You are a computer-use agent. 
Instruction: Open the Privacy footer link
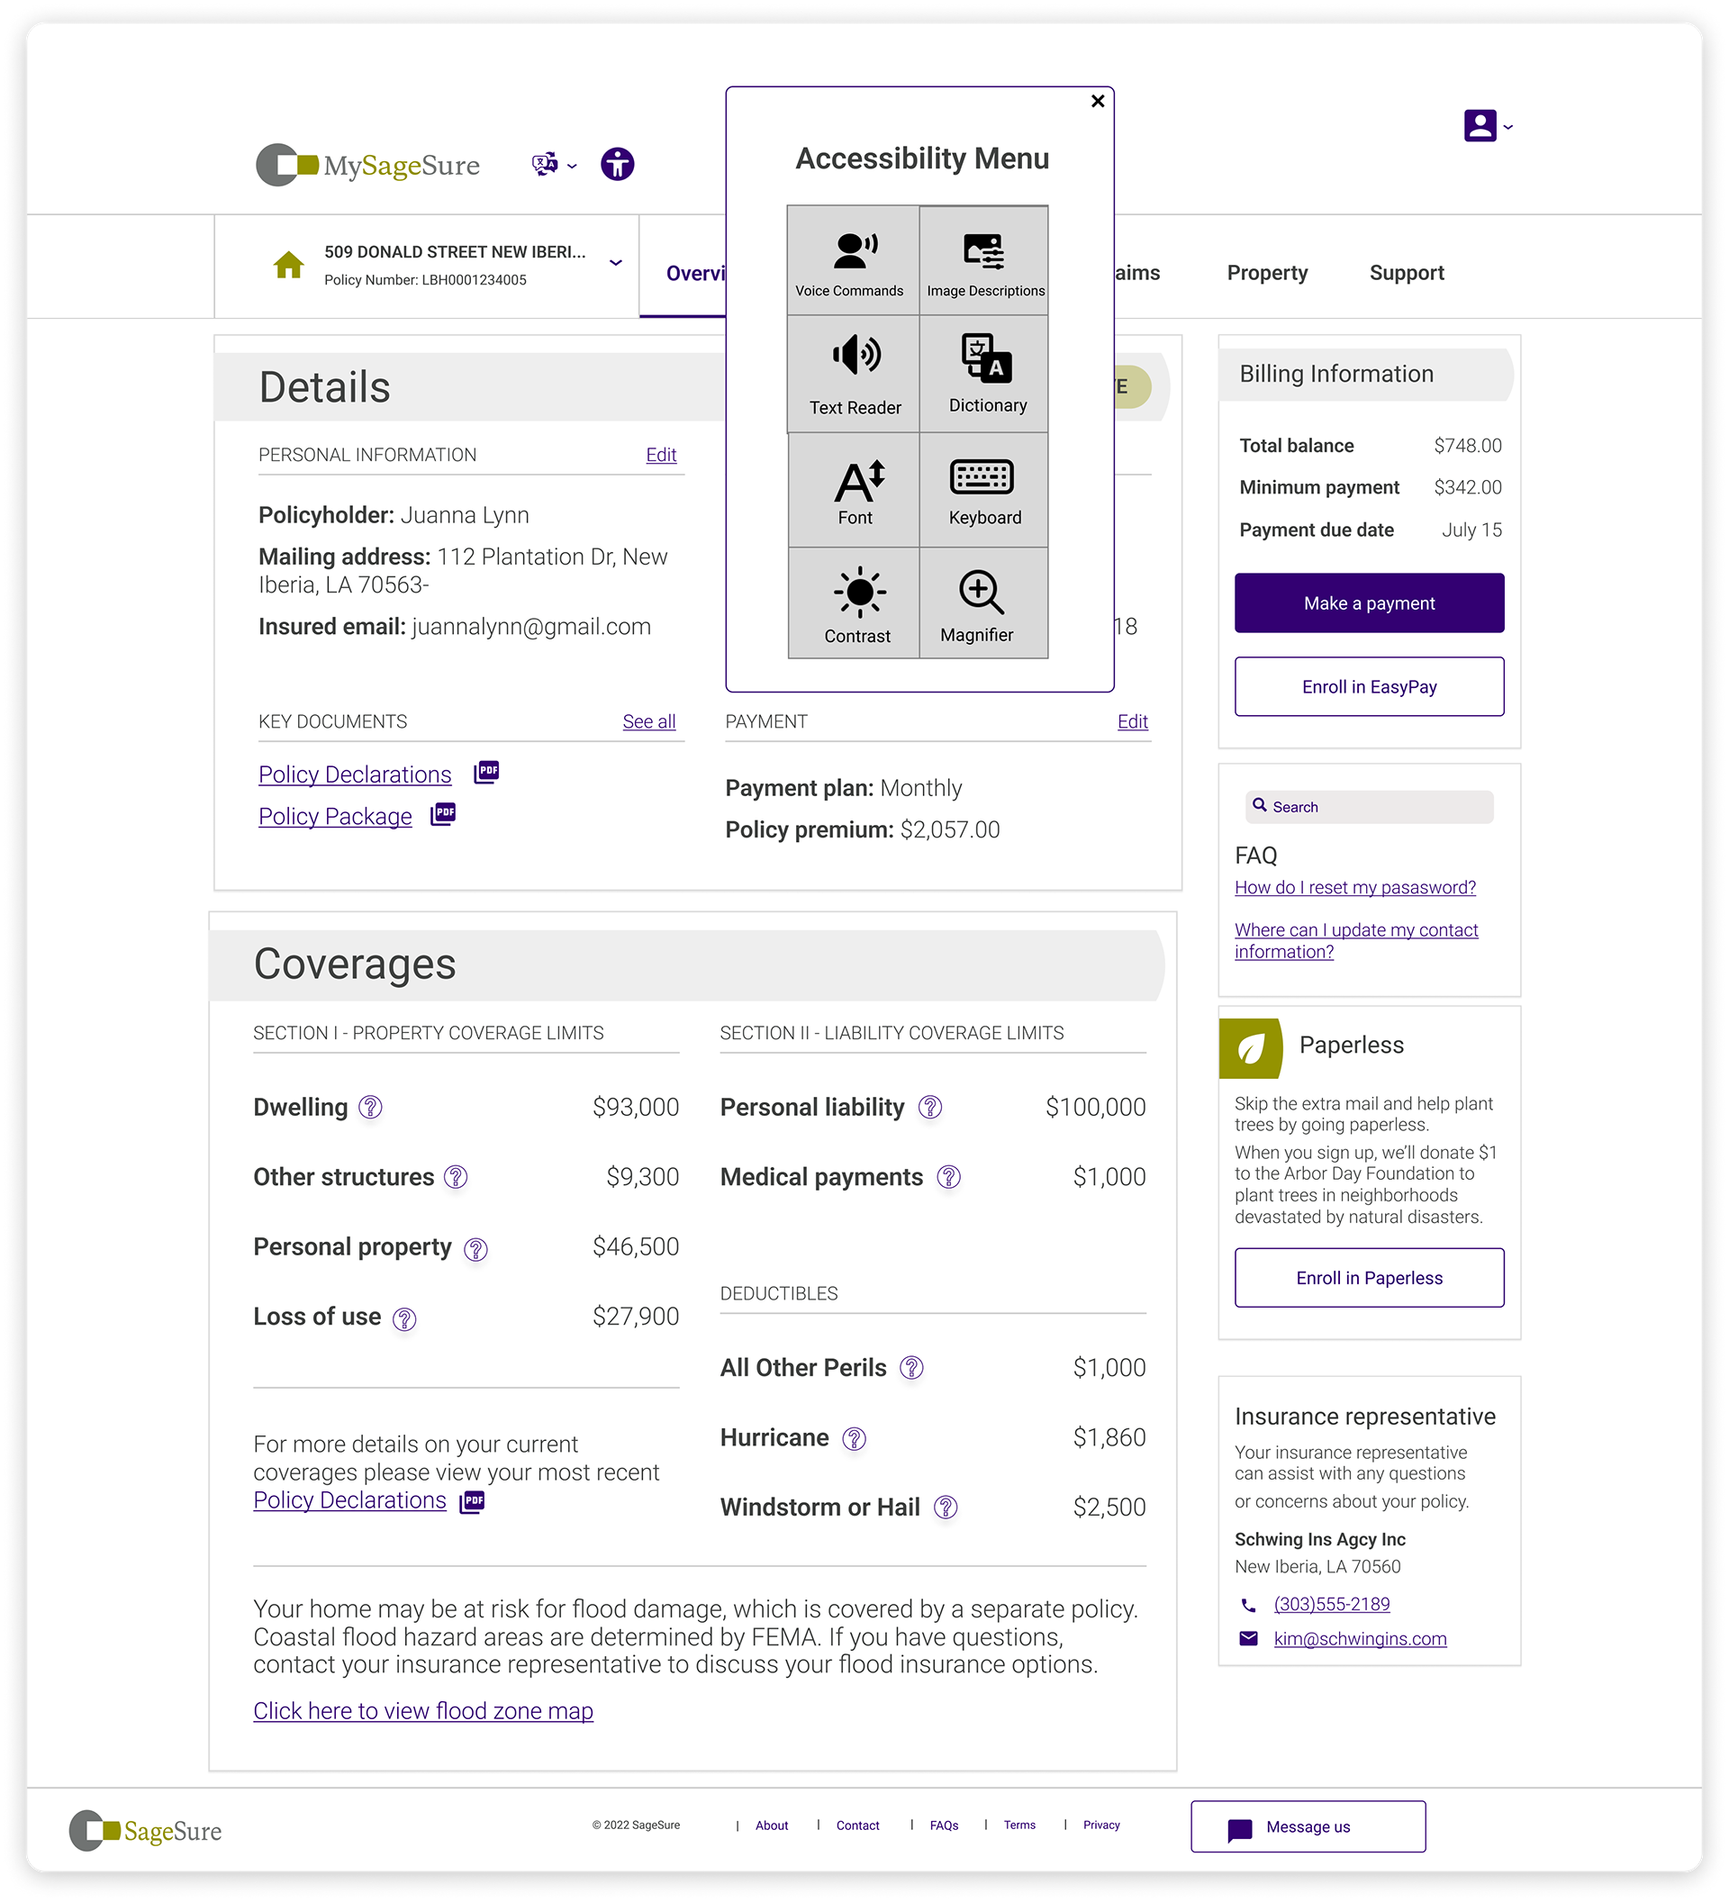[1100, 1825]
